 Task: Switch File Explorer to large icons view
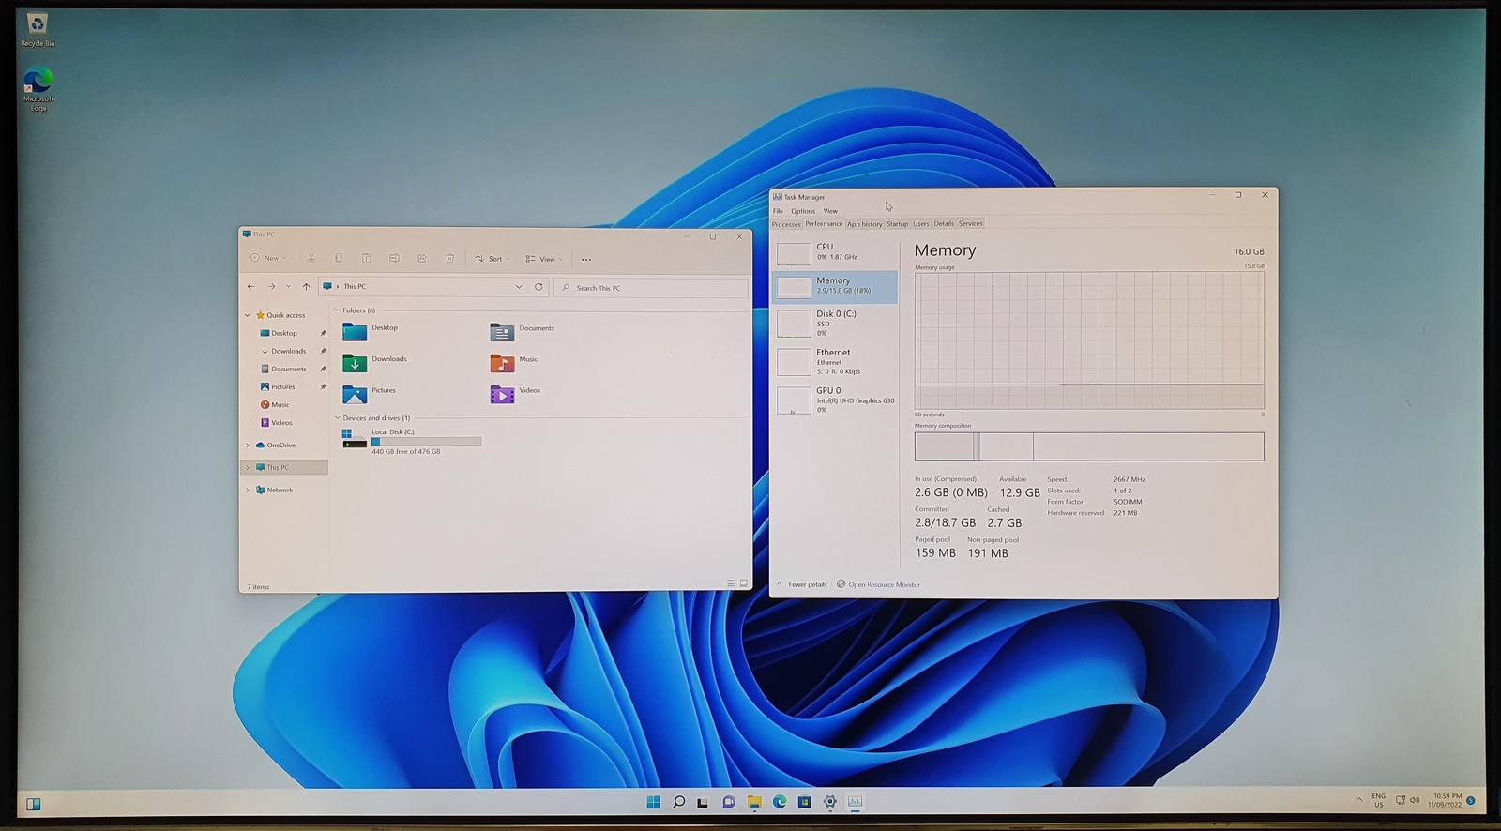(x=744, y=583)
